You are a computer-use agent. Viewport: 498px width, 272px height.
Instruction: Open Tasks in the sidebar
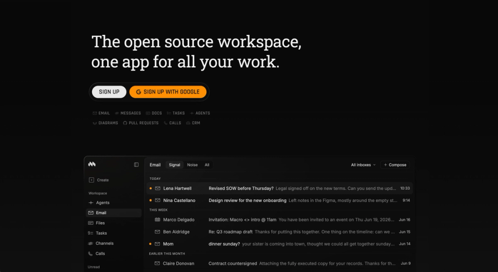pos(114,233)
